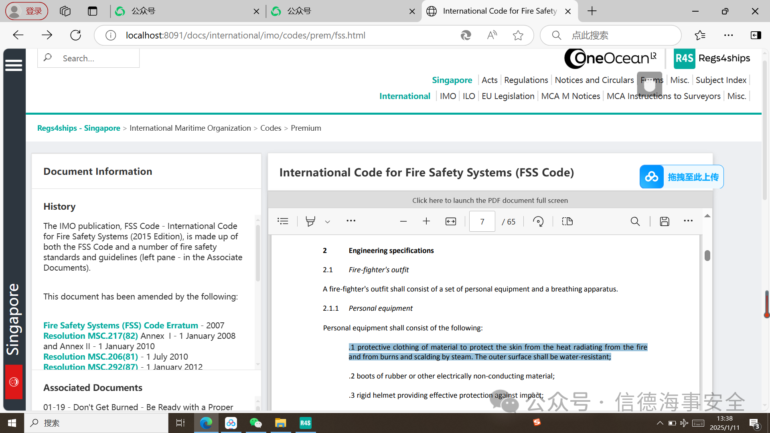Open Fire Safety Systems (FSS) Code Erratum link
Viewport: 770px width, 433px height.
coord(121,325)
